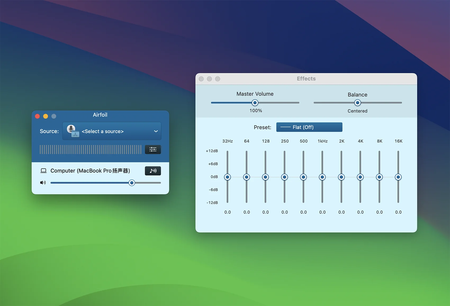
Task: Click the 32Hz equalizer band knob
Action: [x=227, y=177]
